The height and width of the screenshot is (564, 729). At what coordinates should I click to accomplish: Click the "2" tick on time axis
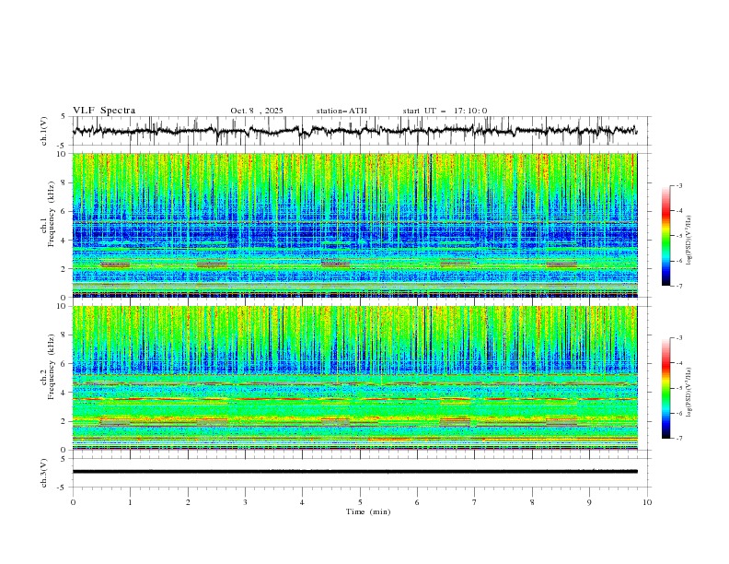pos(188,502)
